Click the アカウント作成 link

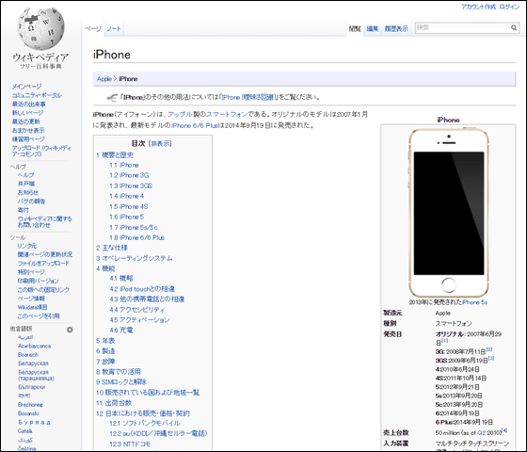click(478, 7)
